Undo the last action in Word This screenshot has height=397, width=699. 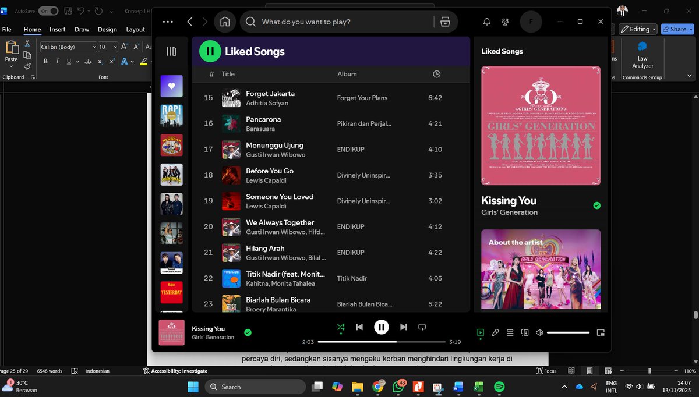point(80,11)
